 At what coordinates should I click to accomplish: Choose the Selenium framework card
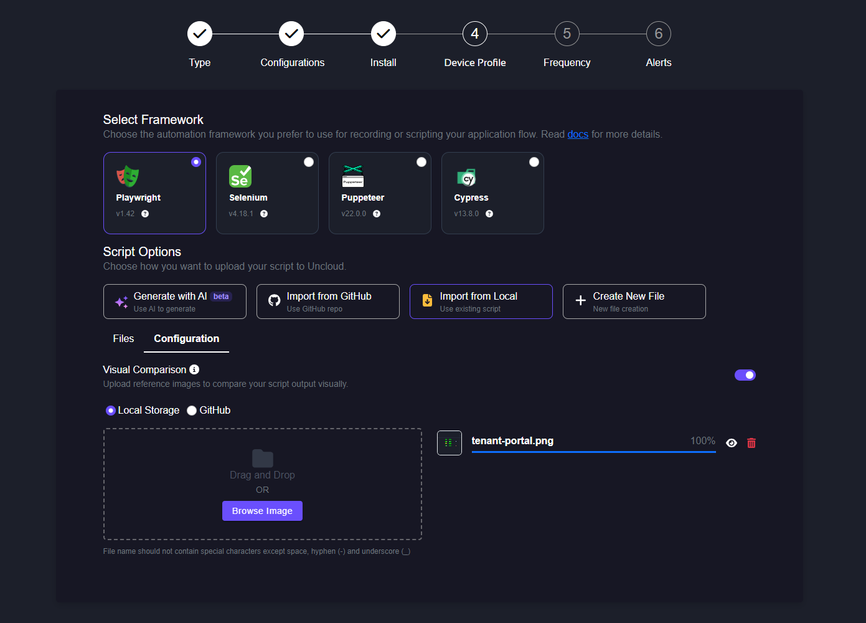pos(267,193)
